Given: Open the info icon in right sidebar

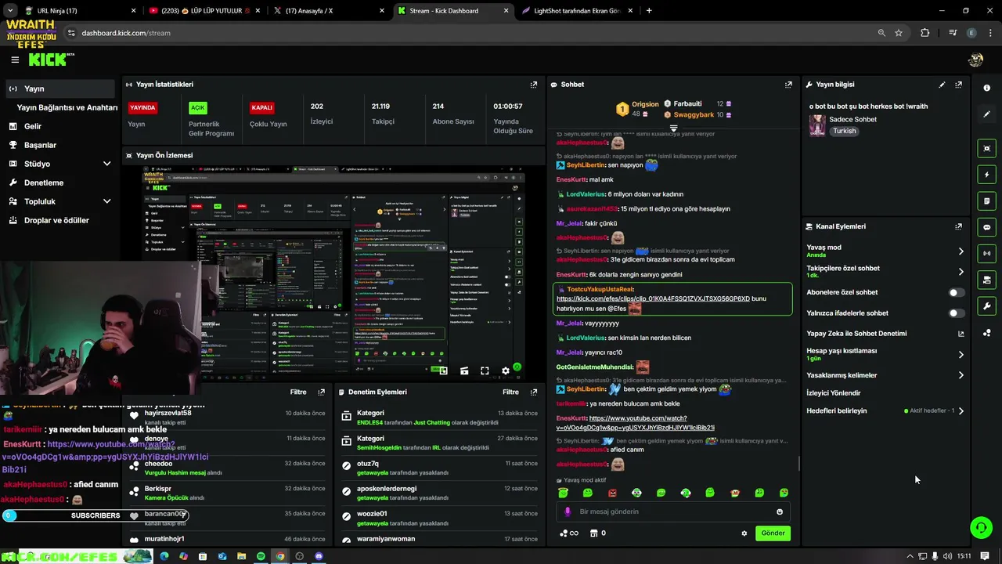Looking at the screenshot, I should (x=986, y=88).
